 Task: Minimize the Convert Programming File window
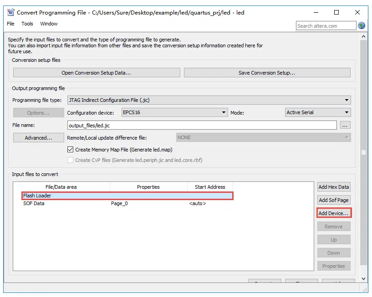click(x=316, y=12)
